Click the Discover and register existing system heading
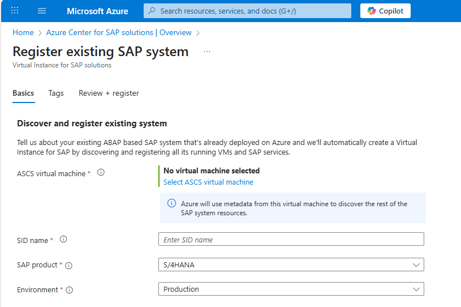 click(92, 123)
